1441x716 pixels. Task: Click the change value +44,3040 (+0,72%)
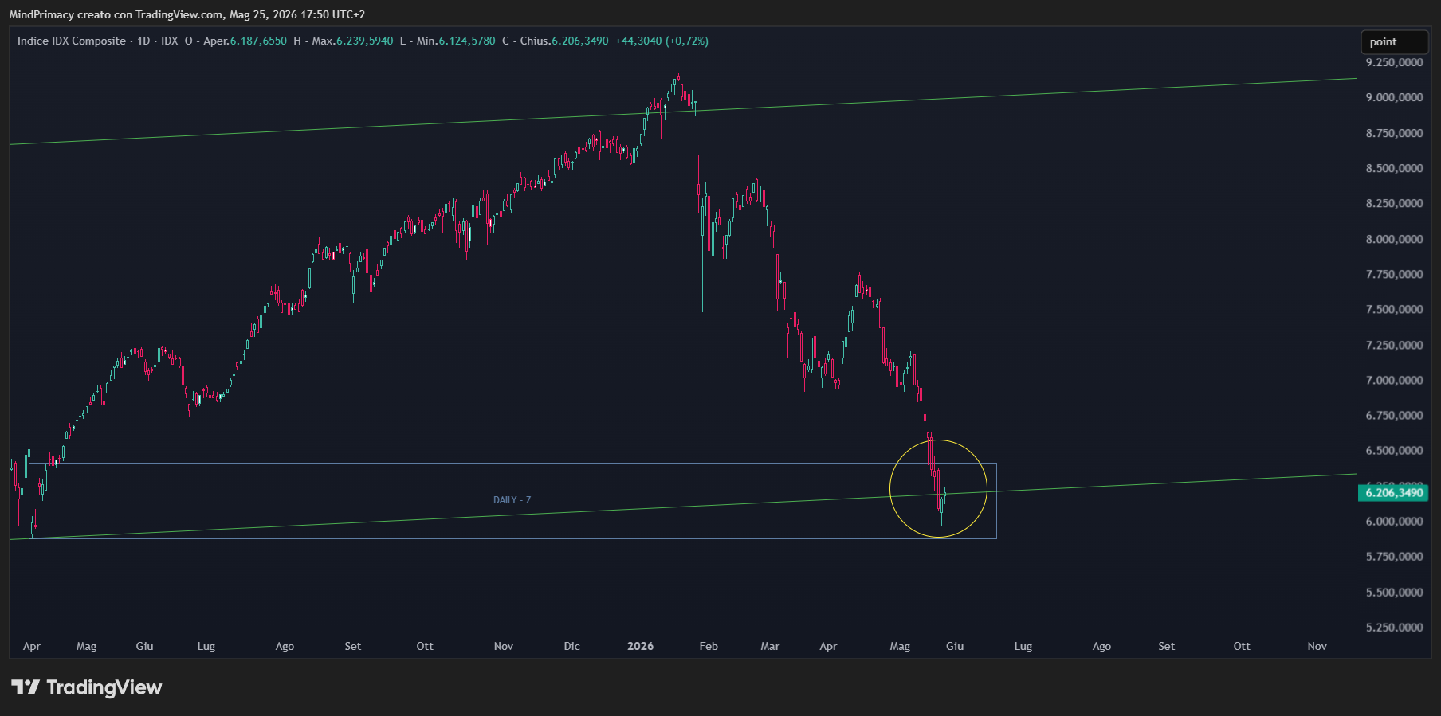coord(662,41)
